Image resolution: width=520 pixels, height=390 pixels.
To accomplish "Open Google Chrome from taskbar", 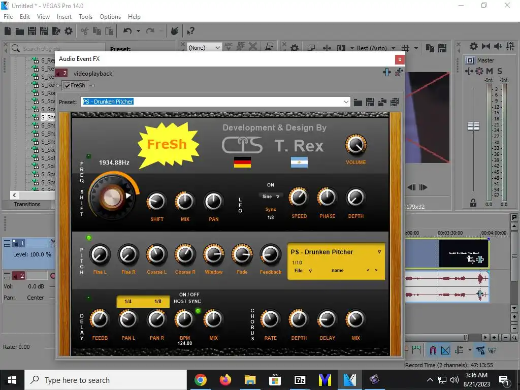I will [x=201, y=380].
